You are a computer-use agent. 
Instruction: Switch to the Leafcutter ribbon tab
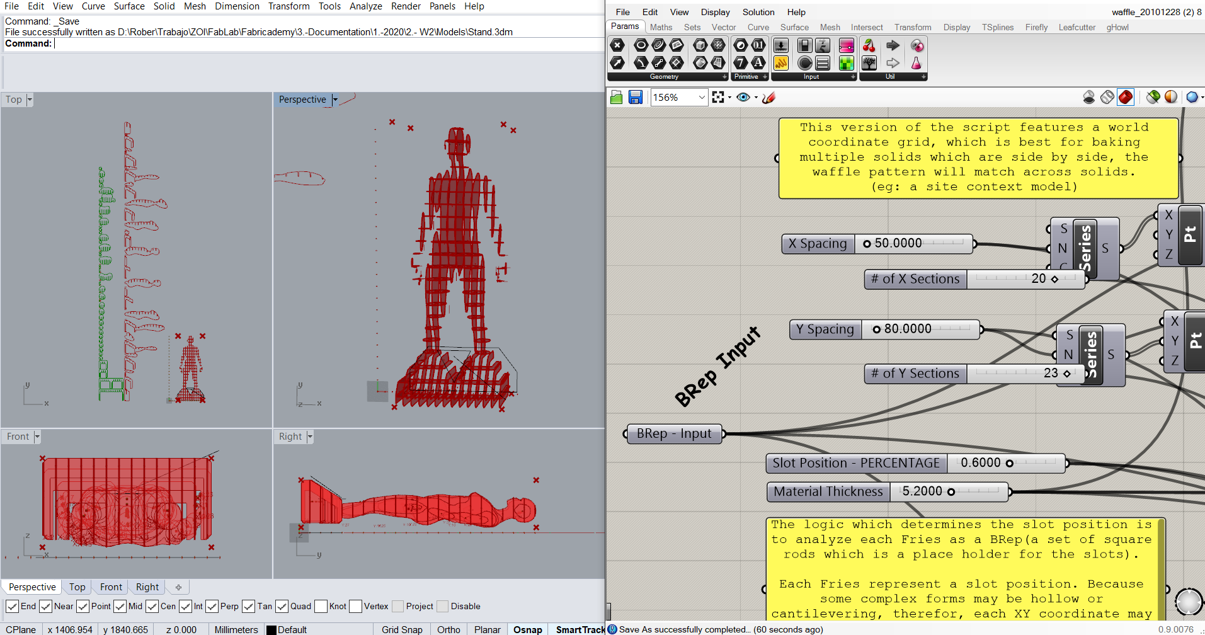(1077, 27)
